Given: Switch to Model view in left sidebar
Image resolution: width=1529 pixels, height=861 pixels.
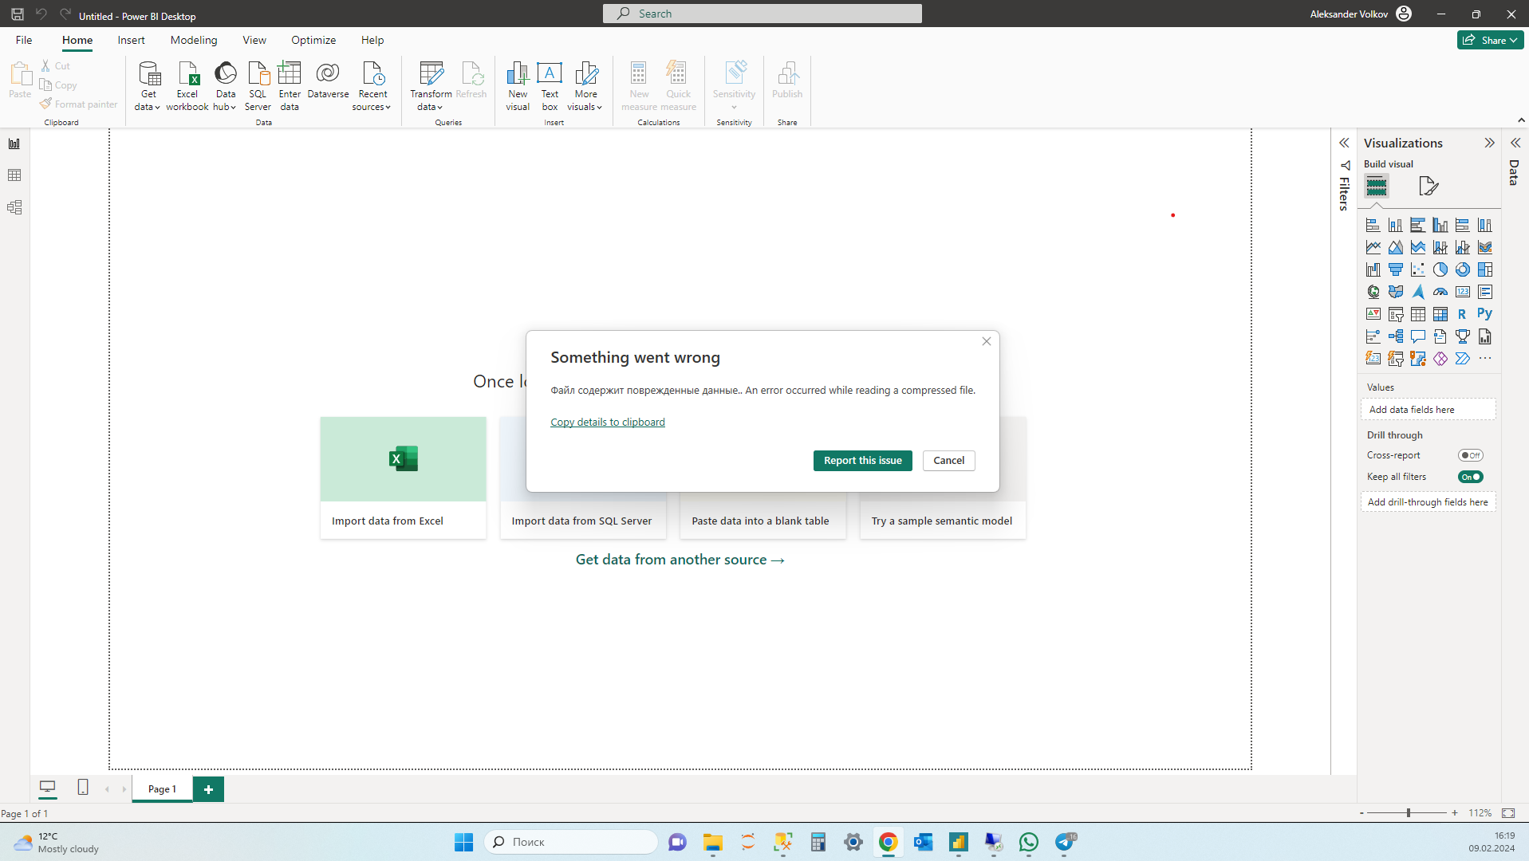Looking at the screenshot, I should pyautogui.click(x=14, y=207).
